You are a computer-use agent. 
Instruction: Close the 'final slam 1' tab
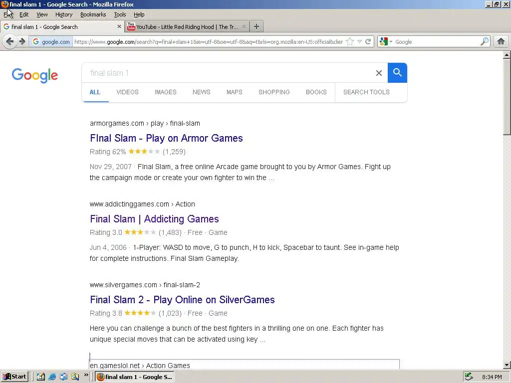(x=119, y=27)
